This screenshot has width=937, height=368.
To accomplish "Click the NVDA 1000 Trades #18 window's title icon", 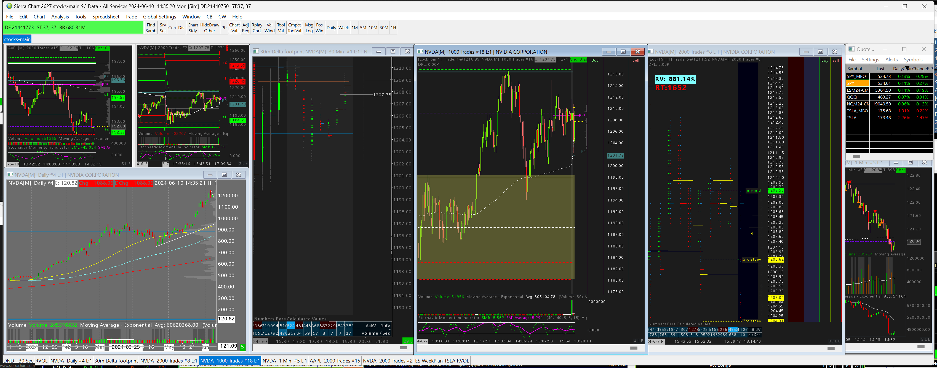I will pyautogui.click(x=420, y=51).
